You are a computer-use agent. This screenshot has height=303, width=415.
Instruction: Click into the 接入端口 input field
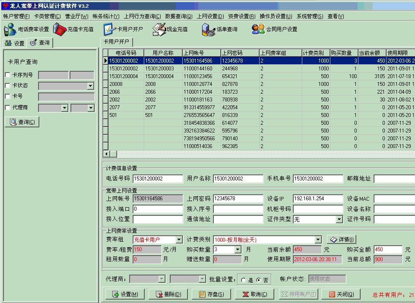tap(158, 209)
